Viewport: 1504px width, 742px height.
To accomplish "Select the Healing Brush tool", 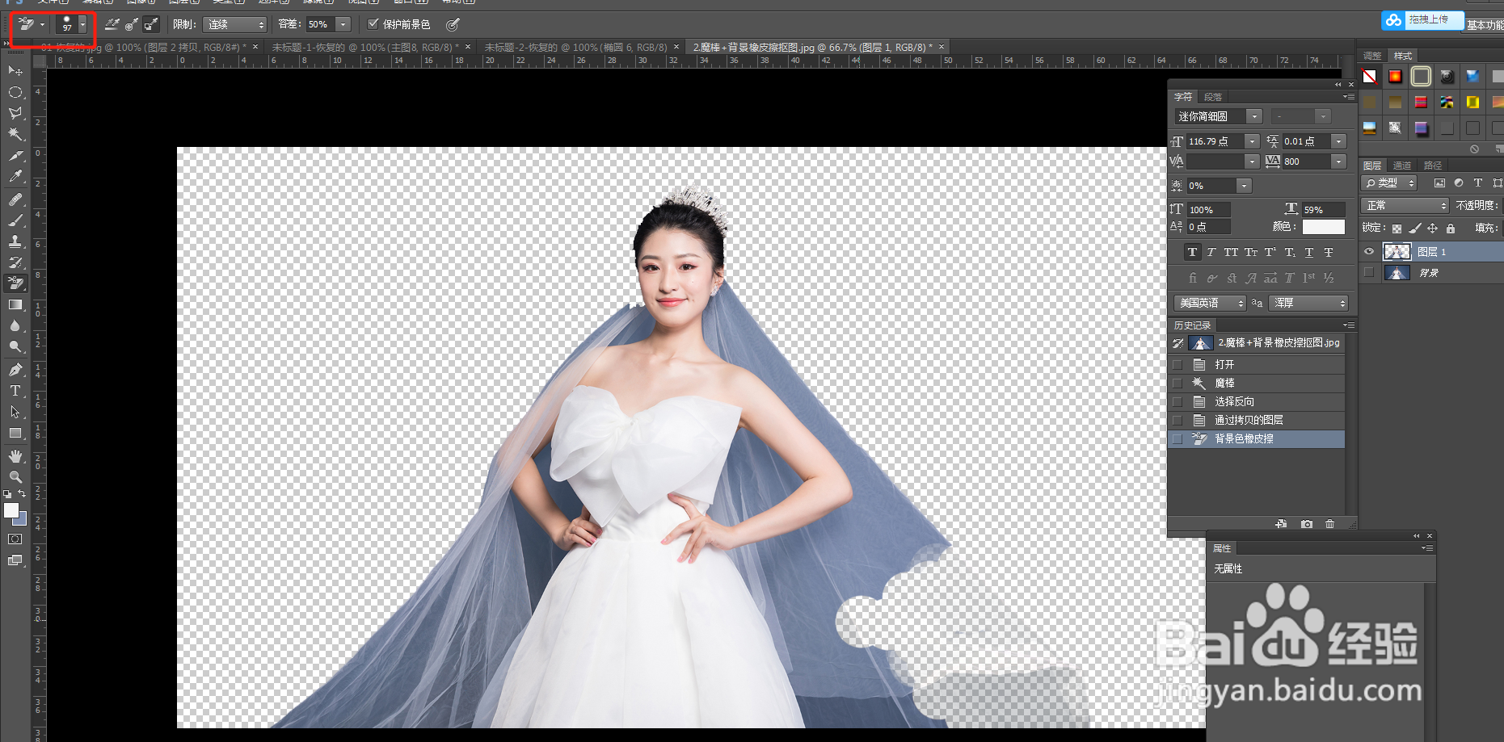I will (15, 199).
